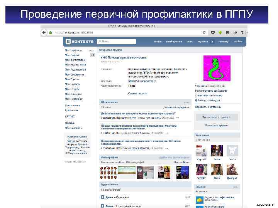Open the Pocket shield icon in toolbar
278x208 pixels.
213,32
